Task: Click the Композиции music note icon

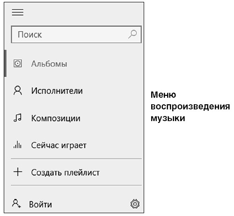Action: click(17, 118)
